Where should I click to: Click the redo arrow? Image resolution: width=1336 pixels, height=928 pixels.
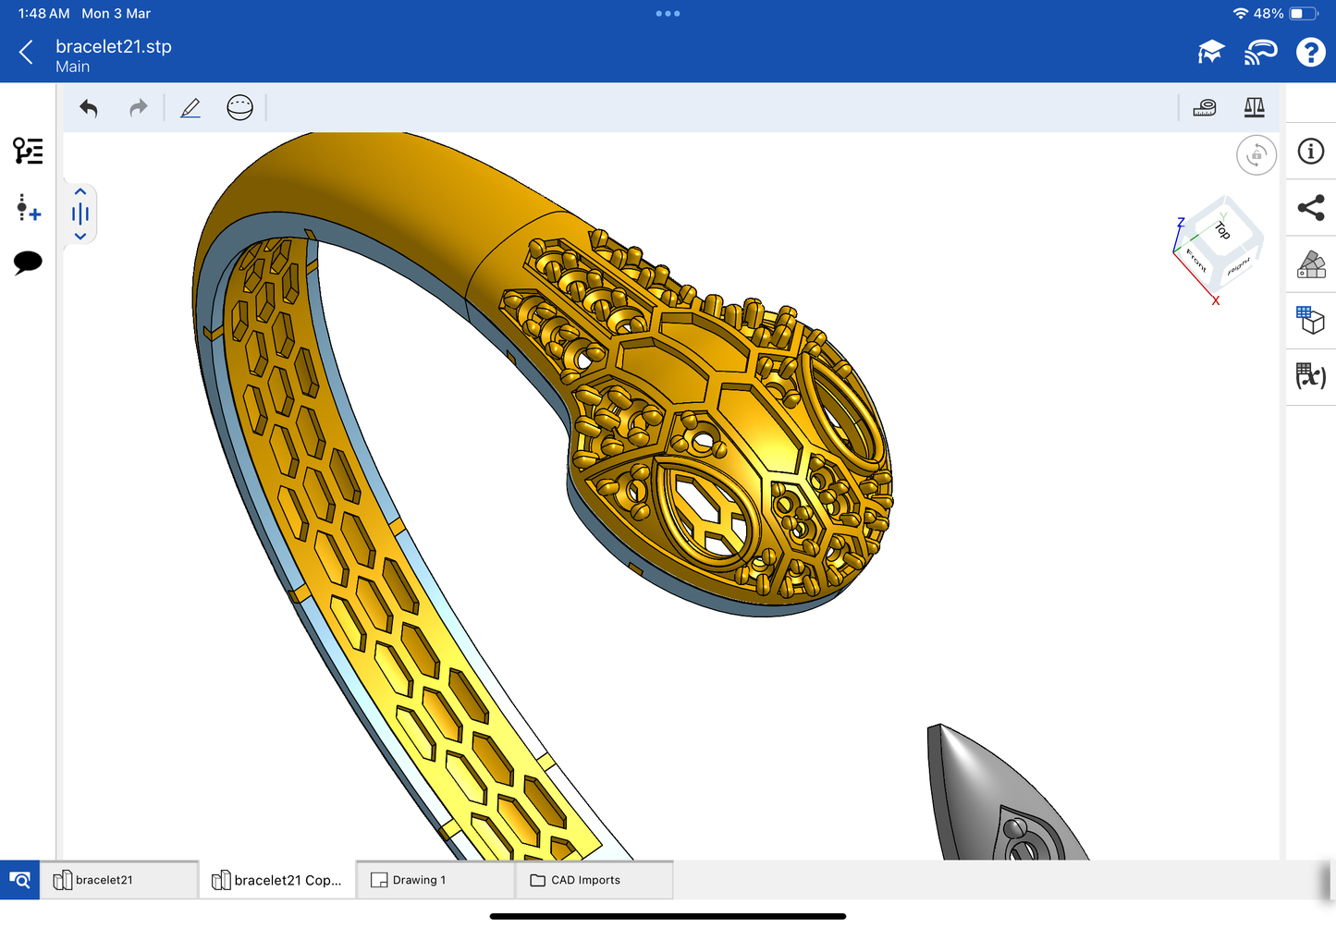pyautogui.click(x=139, y=108)
